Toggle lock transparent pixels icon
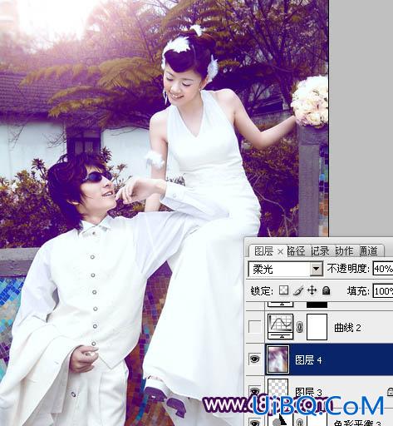Image resolution: width=393 pixels, height=426 pixels. tap(283, 290)
